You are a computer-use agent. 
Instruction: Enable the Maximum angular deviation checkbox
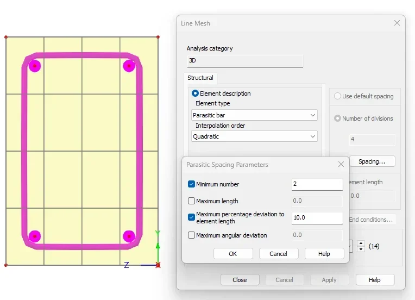tap(191, 235)
